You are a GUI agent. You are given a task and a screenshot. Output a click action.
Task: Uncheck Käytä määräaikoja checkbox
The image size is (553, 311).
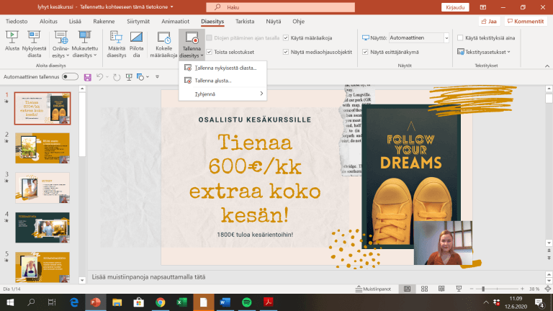click(287, 37)
